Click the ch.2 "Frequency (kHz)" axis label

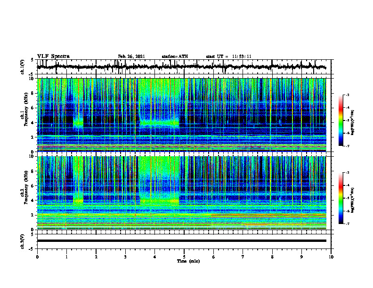[x=26, y=187]
